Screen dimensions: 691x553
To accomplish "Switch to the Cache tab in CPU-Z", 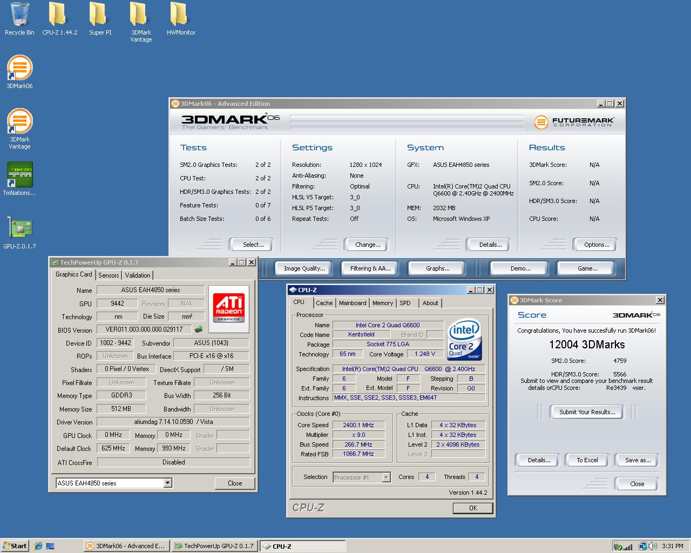I will click(324, 303).
